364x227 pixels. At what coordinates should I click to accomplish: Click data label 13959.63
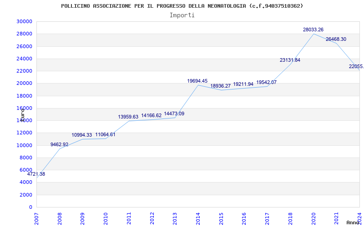coord(128,117)
